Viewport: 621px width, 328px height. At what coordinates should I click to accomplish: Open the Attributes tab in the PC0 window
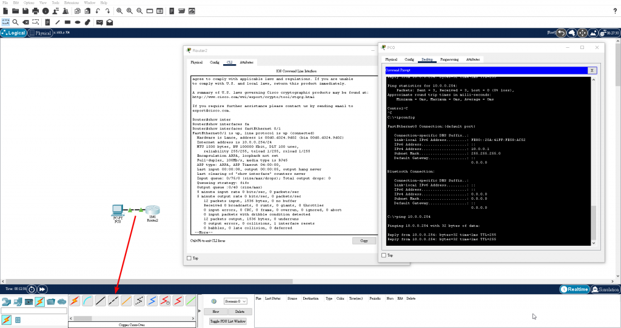[473, 59]
